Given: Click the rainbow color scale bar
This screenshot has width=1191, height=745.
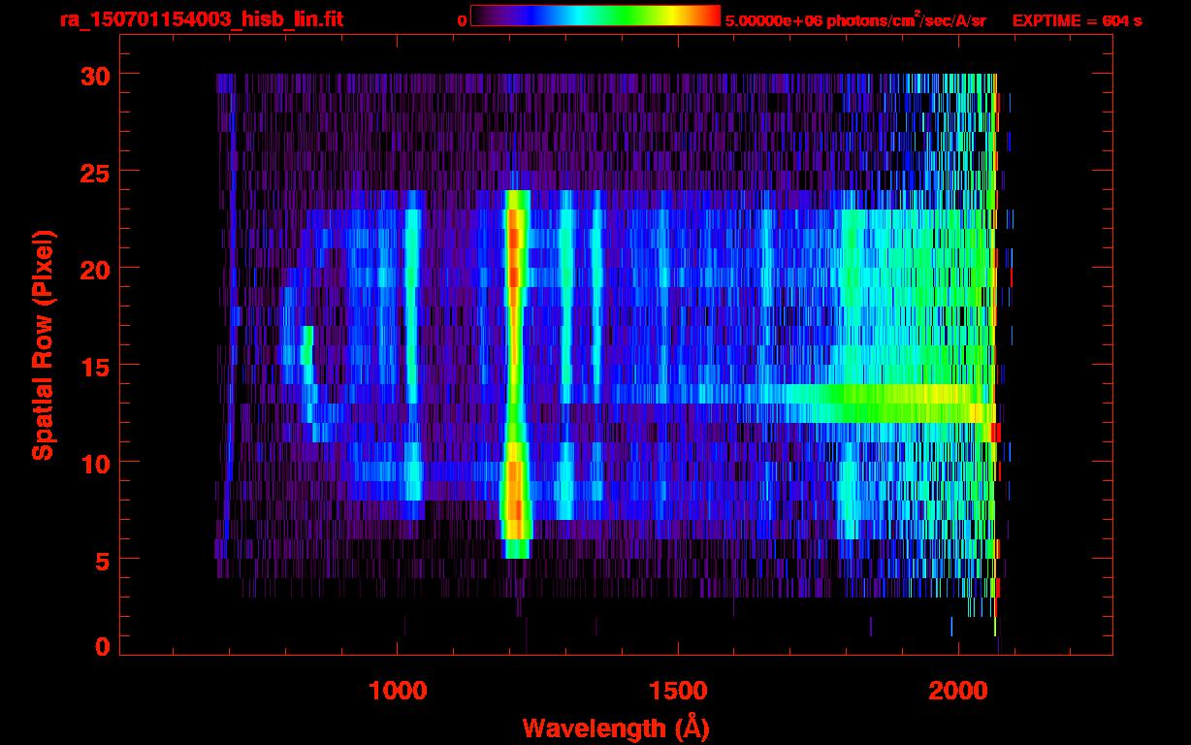Looking at the screenshot, I should (595, 16).
